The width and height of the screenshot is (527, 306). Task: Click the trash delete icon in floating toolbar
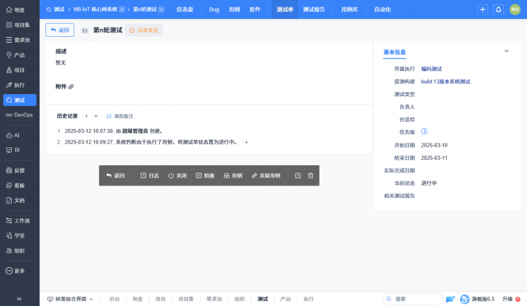pyautogui.click(x=310, y=176)
